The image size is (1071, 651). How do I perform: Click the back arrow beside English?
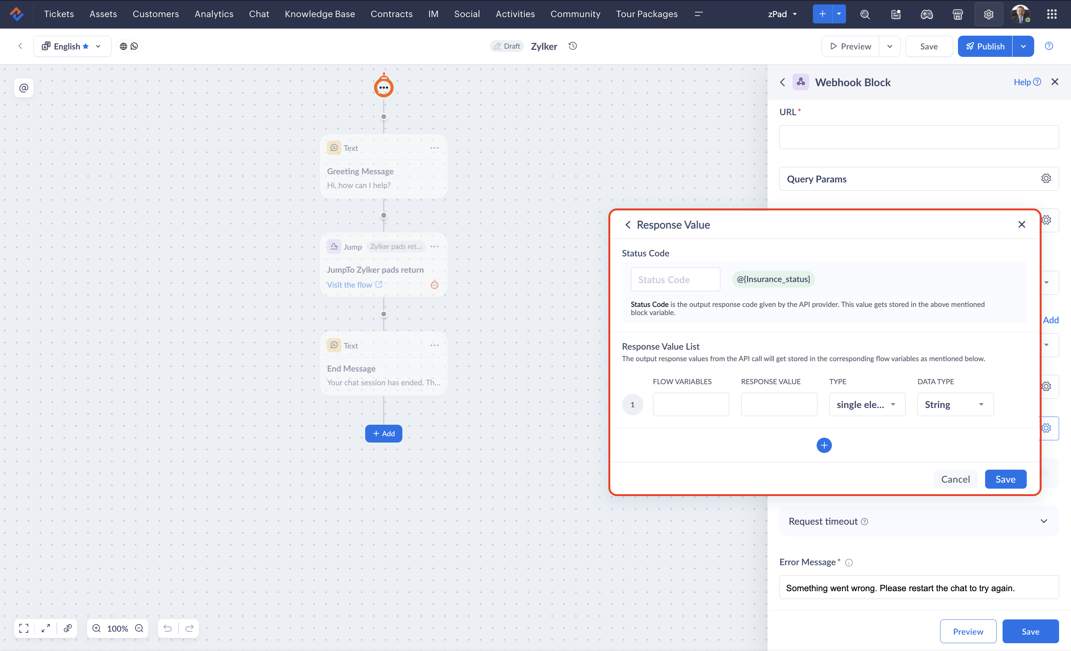(x=20, y=46)
